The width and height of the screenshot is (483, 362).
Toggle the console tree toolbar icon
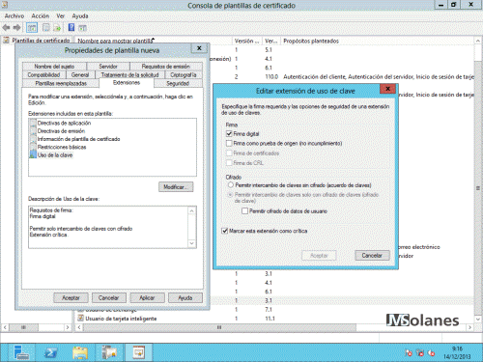(x=32, y=28)
